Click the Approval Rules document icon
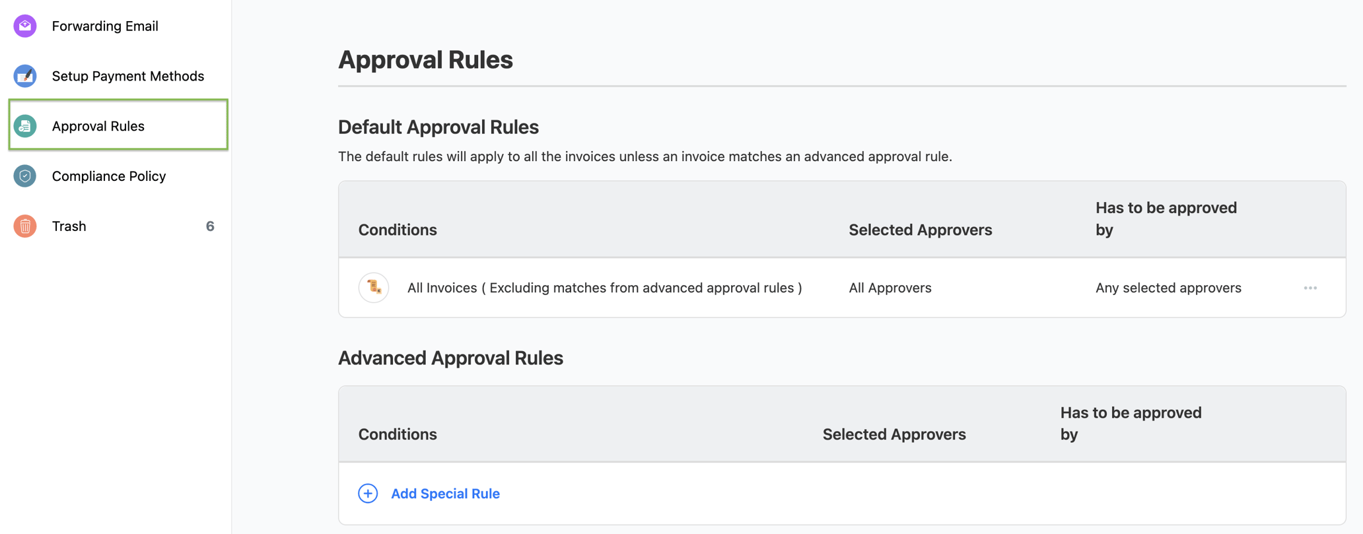 click(24, 125)
